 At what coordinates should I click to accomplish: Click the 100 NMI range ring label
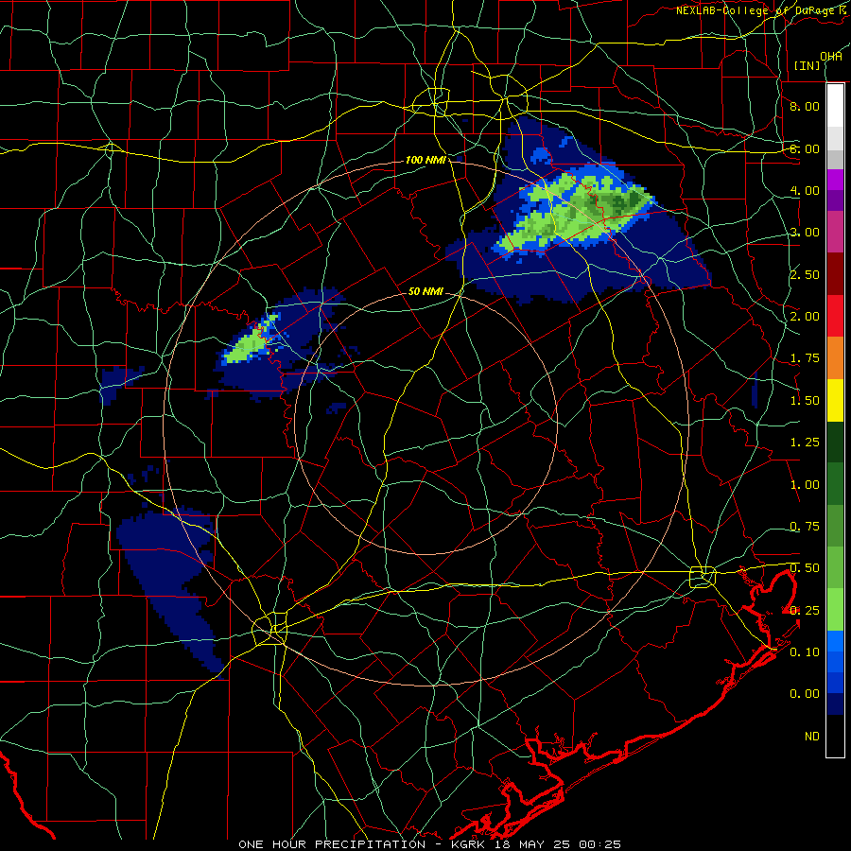coord(425,160)
